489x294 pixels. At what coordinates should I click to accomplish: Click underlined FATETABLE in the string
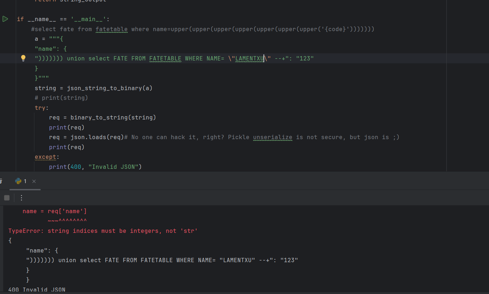pos(165,58)
